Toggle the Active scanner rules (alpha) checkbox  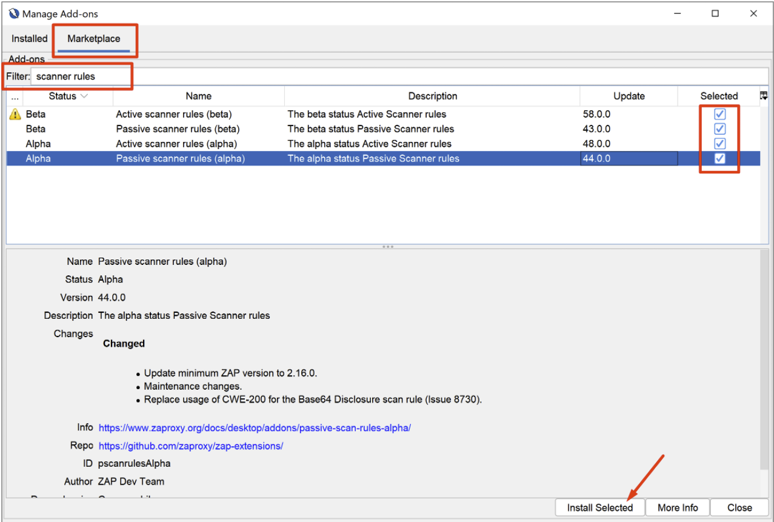[x=719, y=144]
